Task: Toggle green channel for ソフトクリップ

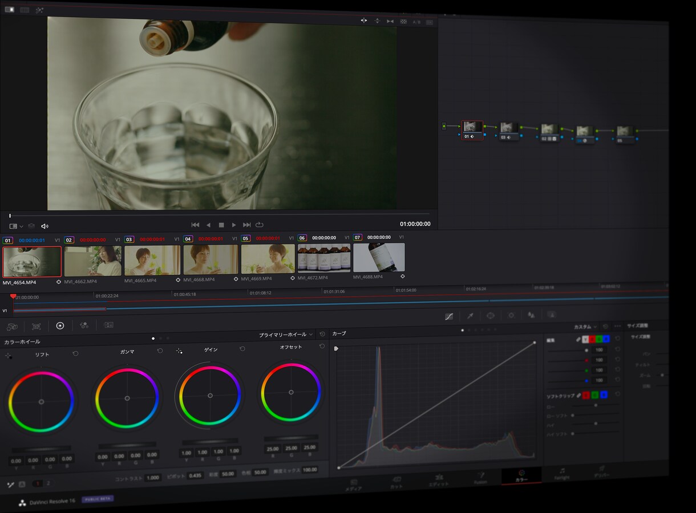Action: [x=595, y=394]
